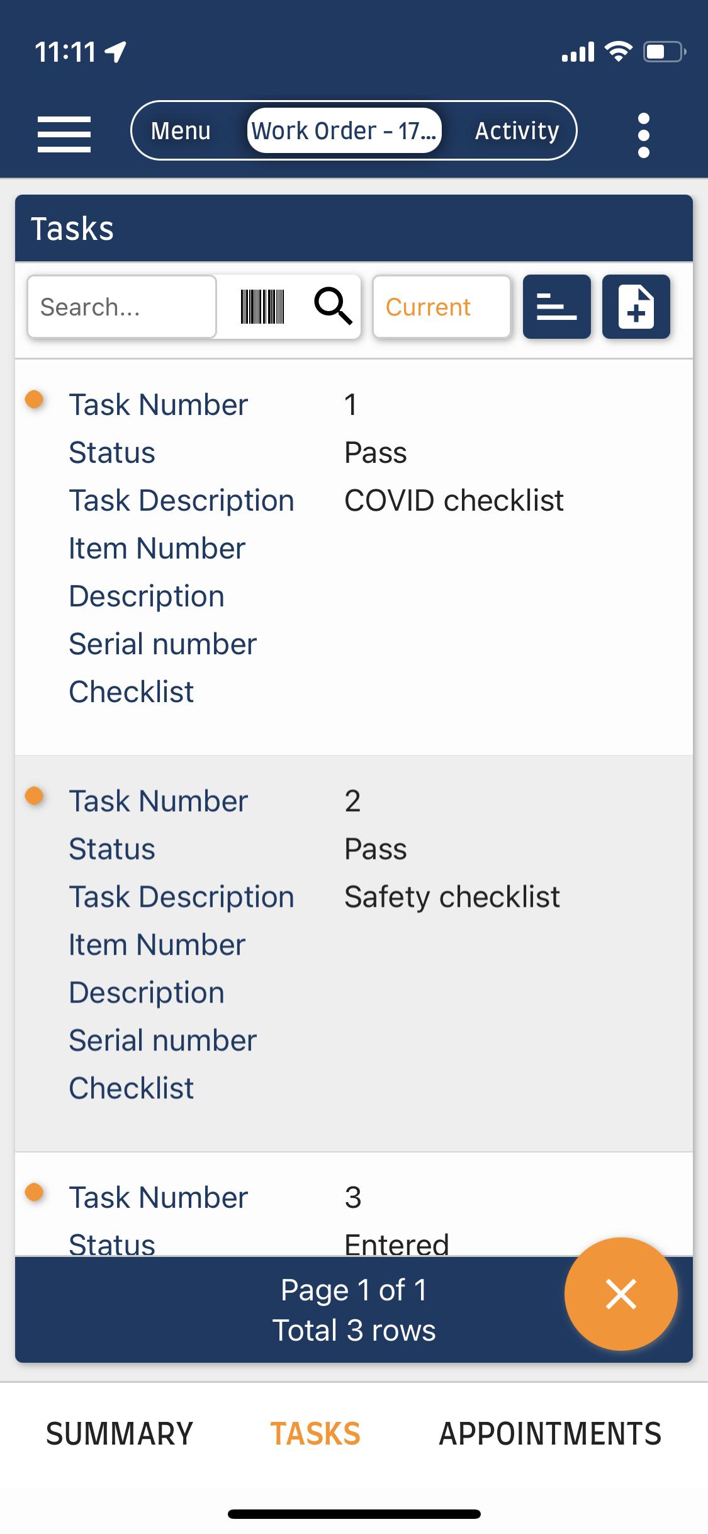Add a new task document
Viewport: 708px width, 1534px height.
tap(636, 307)
